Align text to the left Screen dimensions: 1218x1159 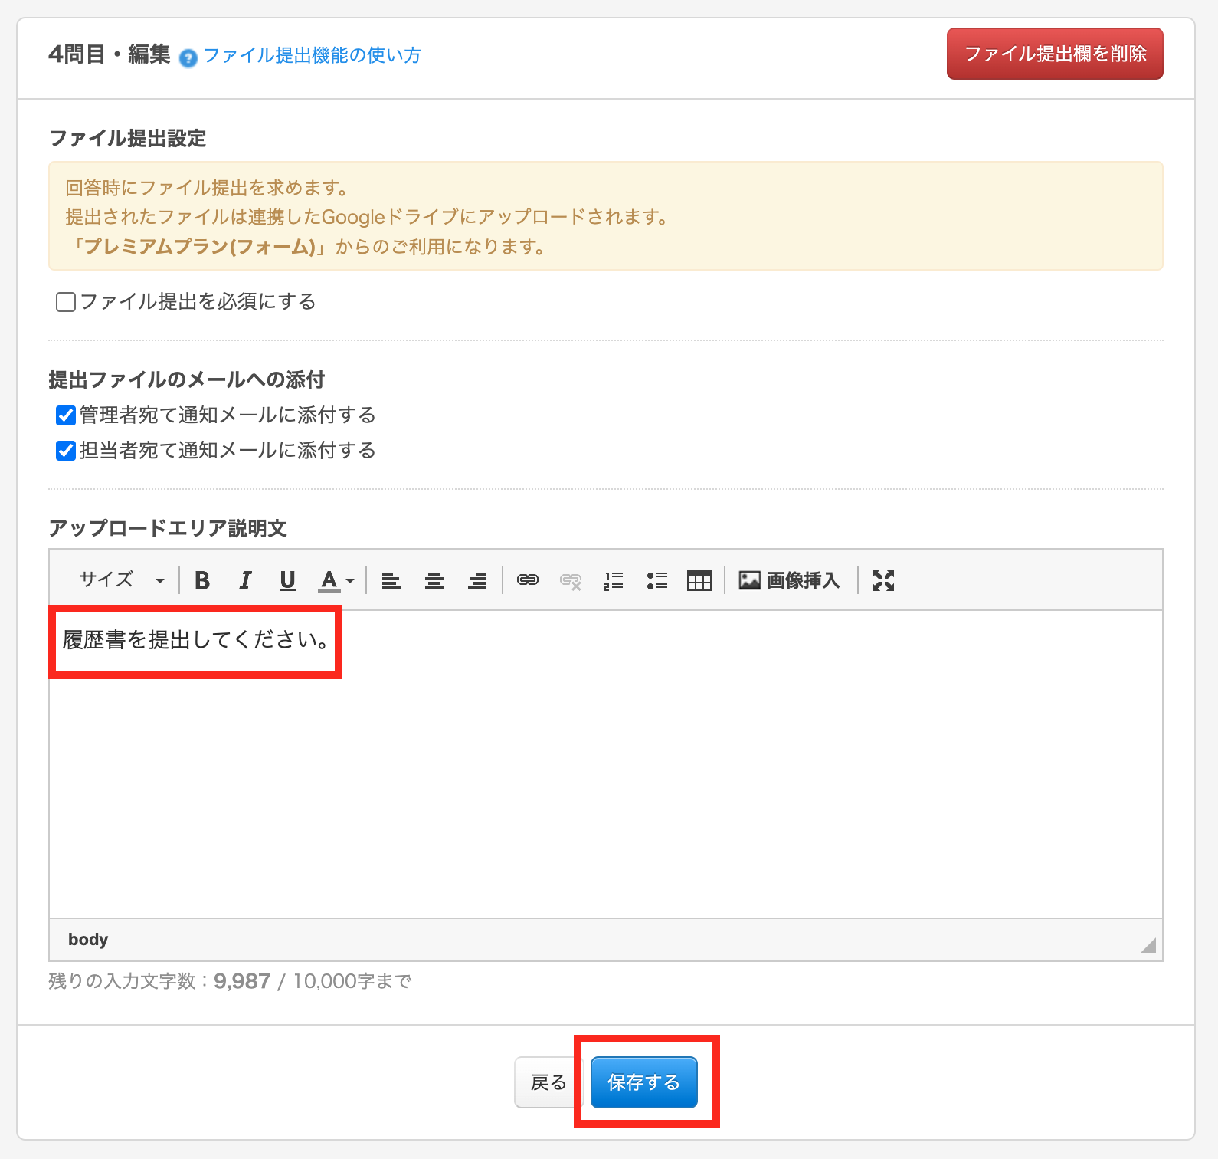click(391, 581)
